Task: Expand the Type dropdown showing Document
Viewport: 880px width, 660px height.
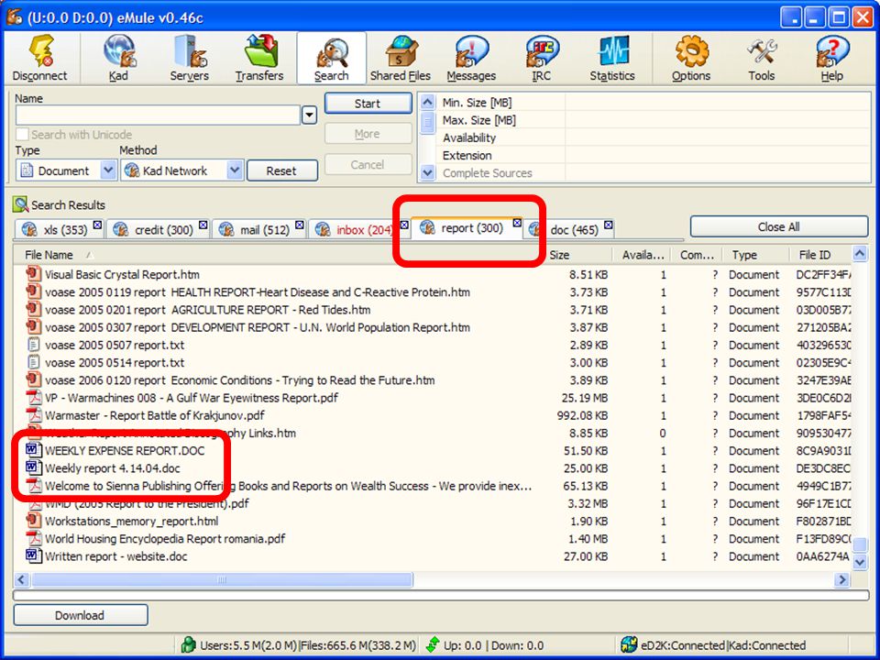Action: (108, 170)
